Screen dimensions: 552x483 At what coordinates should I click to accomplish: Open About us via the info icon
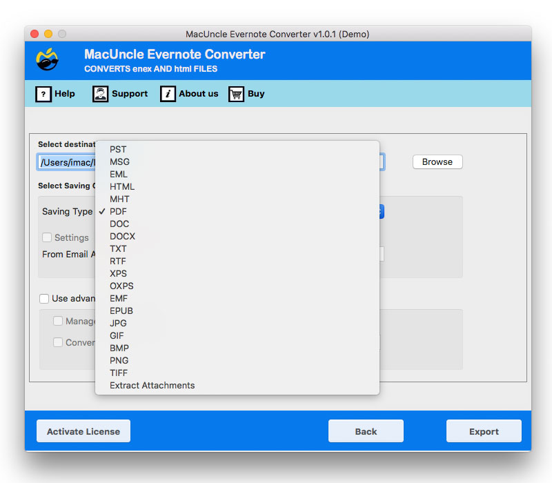point(167,94)
